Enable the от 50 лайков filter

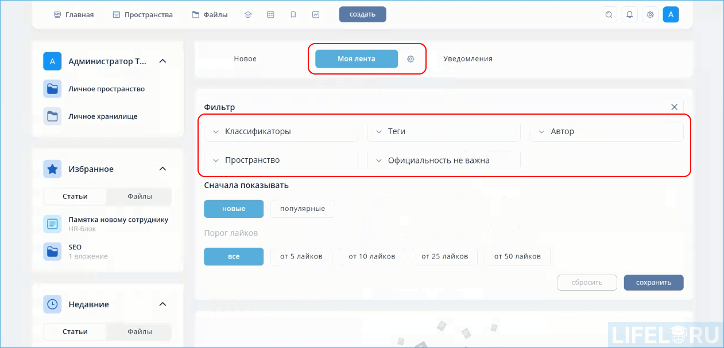(x=517, y=256)
